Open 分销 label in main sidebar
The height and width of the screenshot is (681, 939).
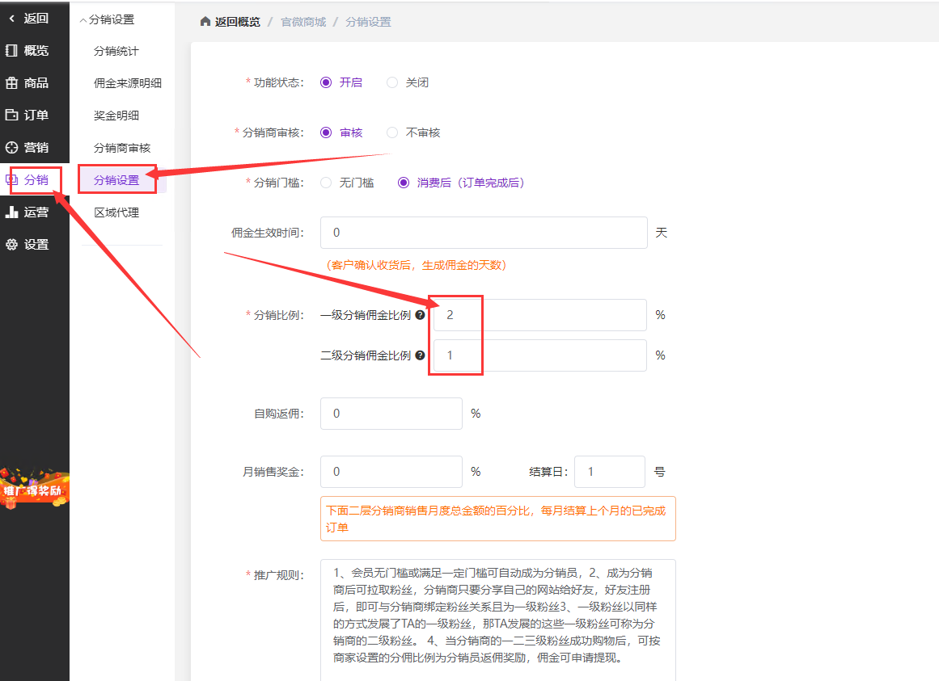(x=36, y=179)
